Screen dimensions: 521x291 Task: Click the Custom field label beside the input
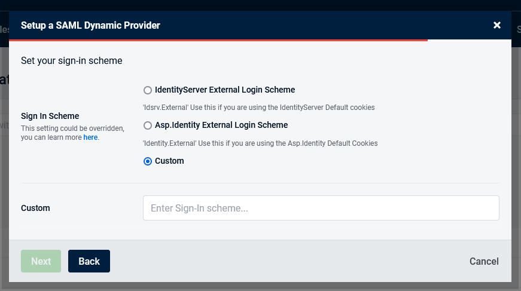coord(35,208)
